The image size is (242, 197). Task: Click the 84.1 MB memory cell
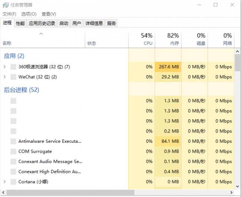[x=168, y=141]
